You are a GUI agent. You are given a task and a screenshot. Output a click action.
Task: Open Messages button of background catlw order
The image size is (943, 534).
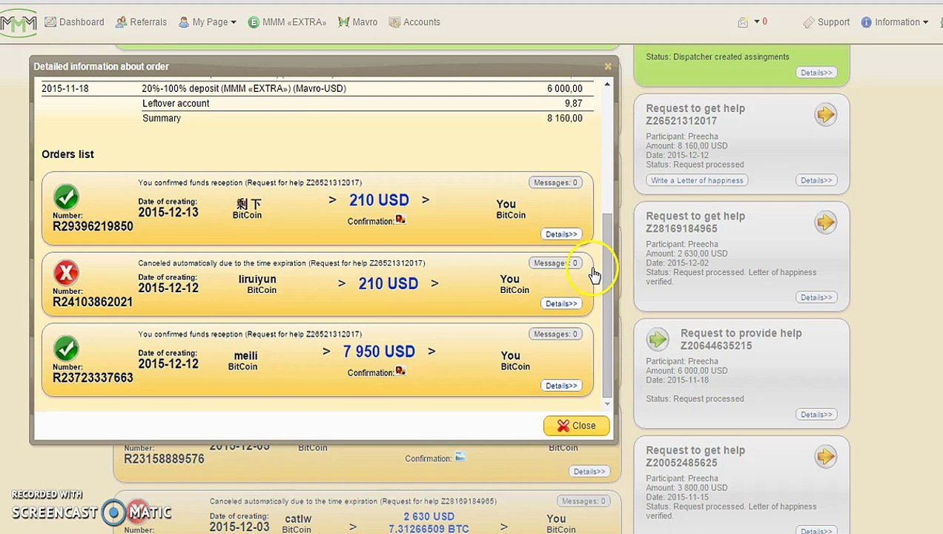tap(583, 501)
